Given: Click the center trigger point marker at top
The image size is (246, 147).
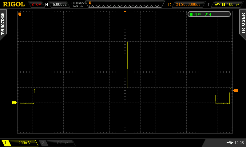Looking at the screenshot, I should click(125, 11).
